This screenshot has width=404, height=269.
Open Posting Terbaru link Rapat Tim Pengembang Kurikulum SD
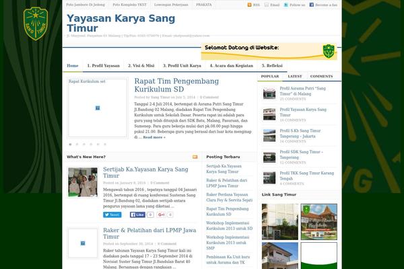[228, 211]
